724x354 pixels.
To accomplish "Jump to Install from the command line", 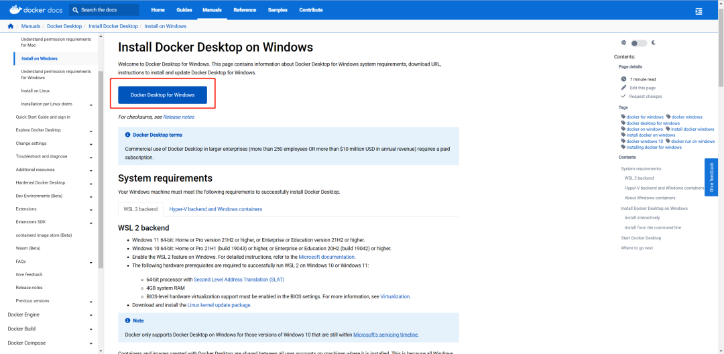I will (652, 227).
